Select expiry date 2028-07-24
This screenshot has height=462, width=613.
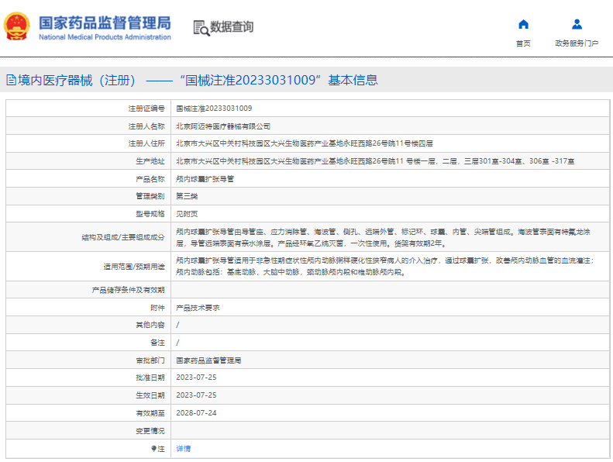tap(196, 413)
